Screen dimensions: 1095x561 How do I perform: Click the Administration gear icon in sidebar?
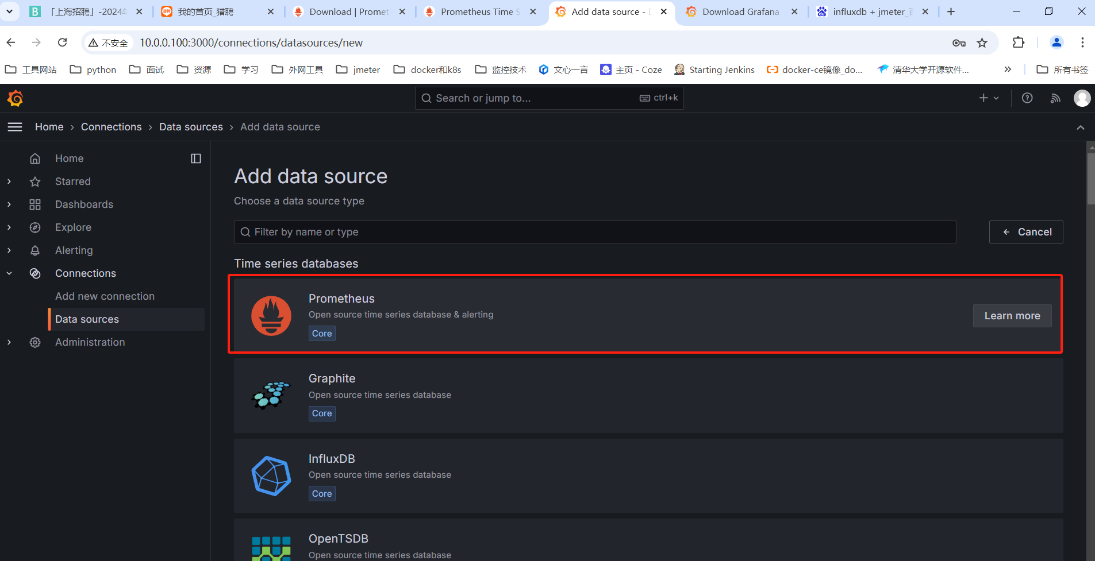pyautogui.click(x=35, y=342)
